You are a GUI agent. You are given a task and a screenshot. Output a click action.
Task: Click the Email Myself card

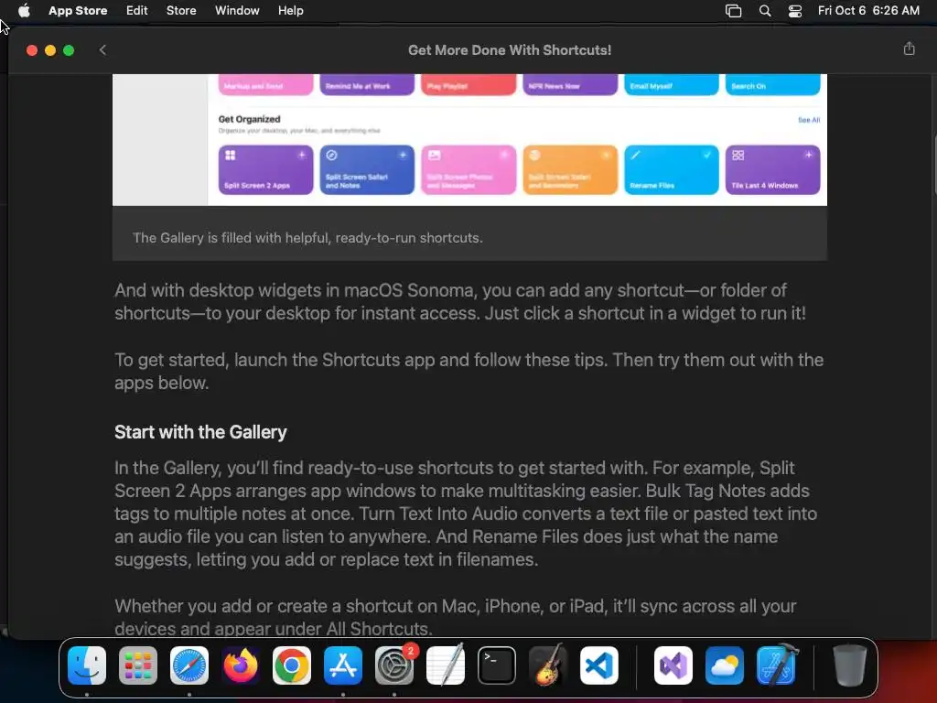[x=671, y=84]
